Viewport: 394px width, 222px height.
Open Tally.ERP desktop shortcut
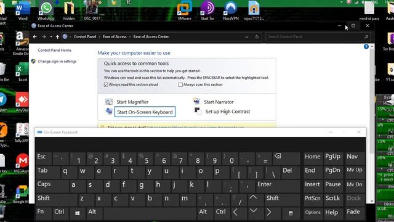22,133
